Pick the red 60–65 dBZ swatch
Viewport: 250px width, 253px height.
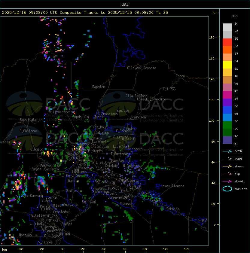tap(227, 42)
